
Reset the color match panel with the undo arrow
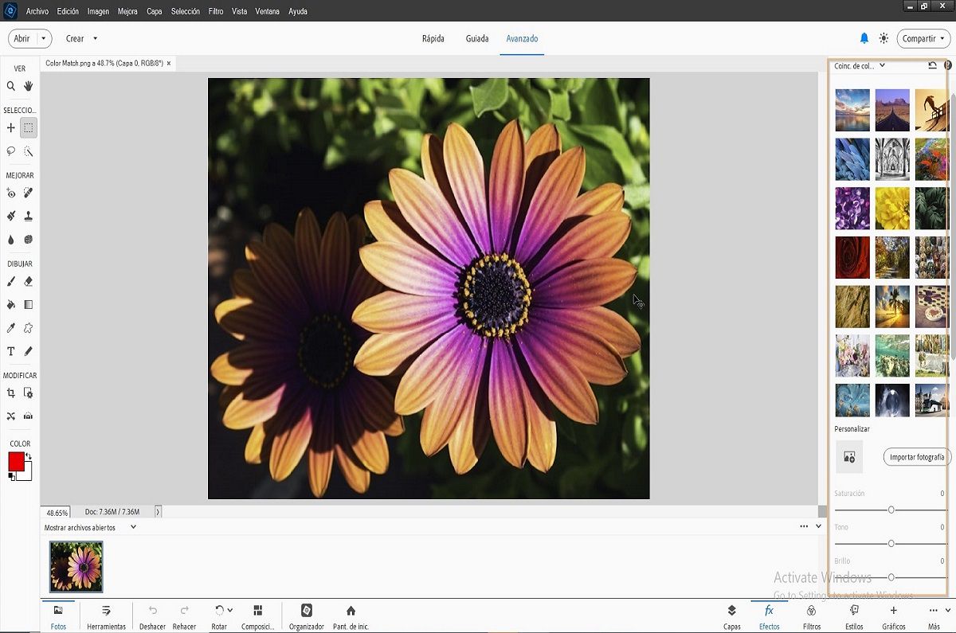pos(932,66)
